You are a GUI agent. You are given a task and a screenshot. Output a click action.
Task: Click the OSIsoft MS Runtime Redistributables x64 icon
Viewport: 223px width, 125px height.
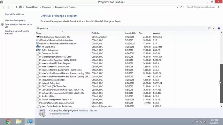(38, 43)
